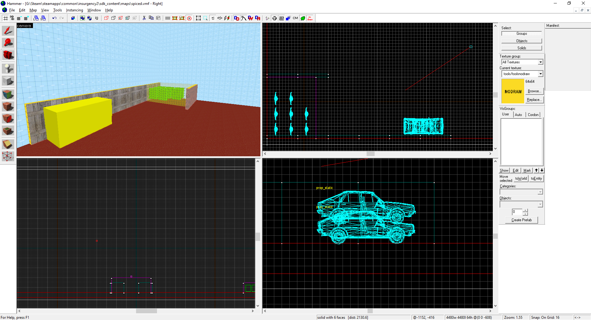This screenshot has height=320, width=591.
Task: Click the Undo arrow
Action: coord(54,18)
